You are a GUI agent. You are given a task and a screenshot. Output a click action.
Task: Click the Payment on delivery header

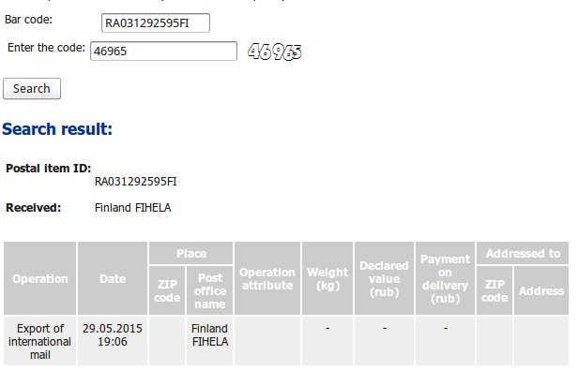[x=445, y=279]
